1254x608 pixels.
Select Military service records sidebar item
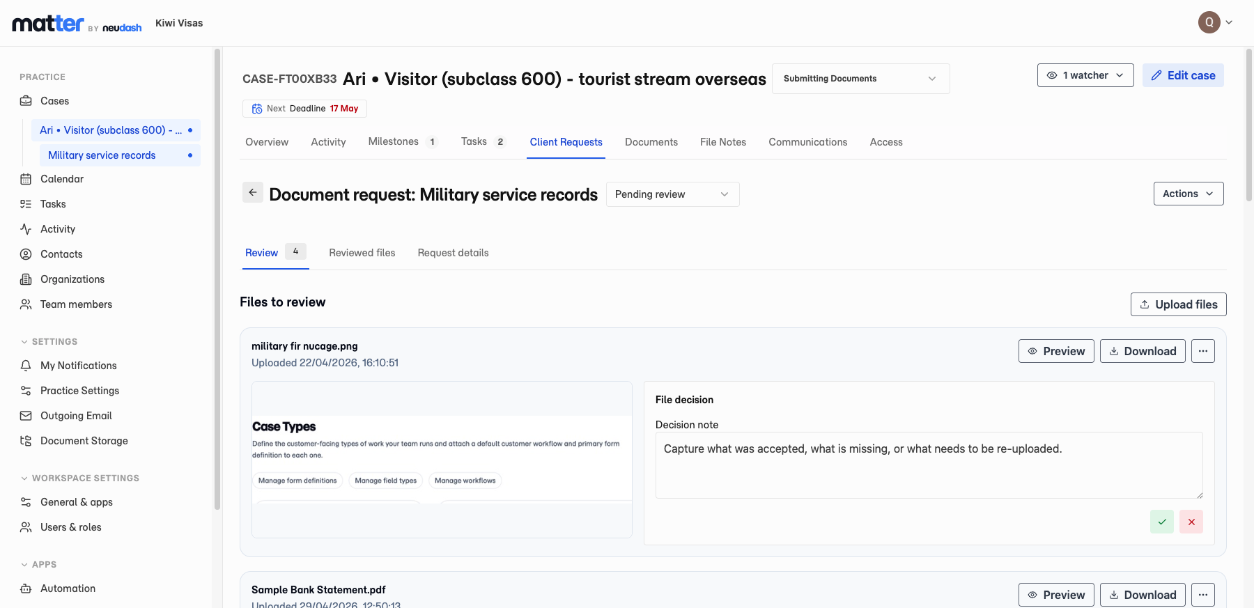coord(120,155)
